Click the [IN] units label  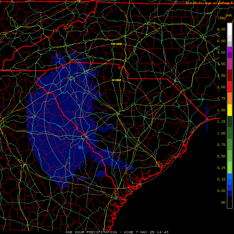tap(222, 18)
